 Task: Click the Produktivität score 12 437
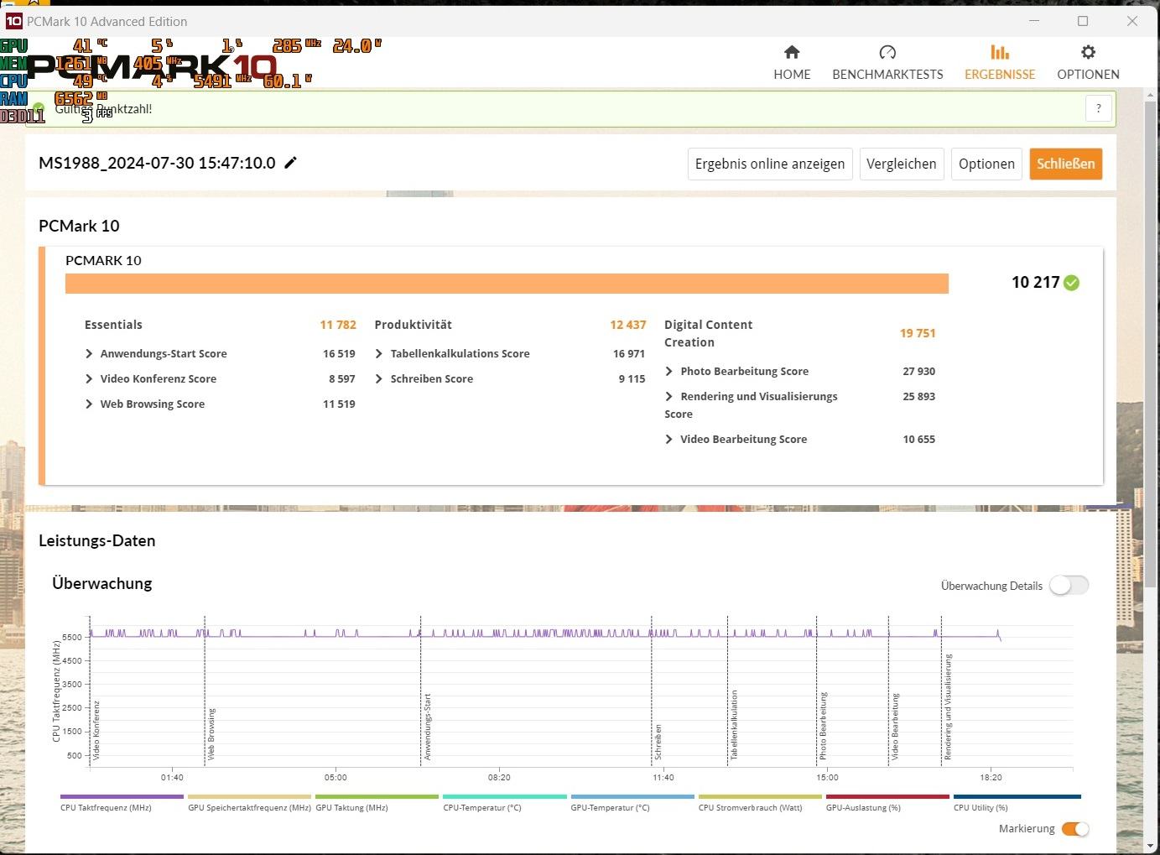point(628,325)
